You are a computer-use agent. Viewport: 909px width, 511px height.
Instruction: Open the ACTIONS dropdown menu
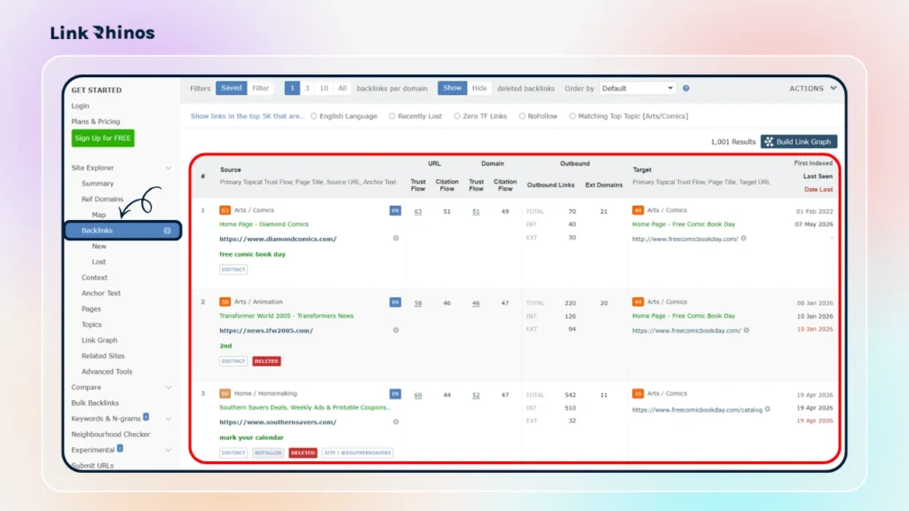pyautogui.click(x=813, y=88)
